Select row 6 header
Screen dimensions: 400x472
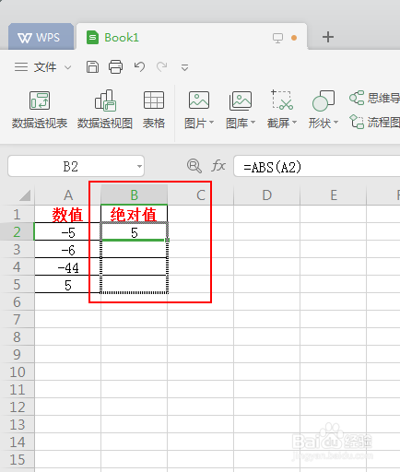[17, 301]
